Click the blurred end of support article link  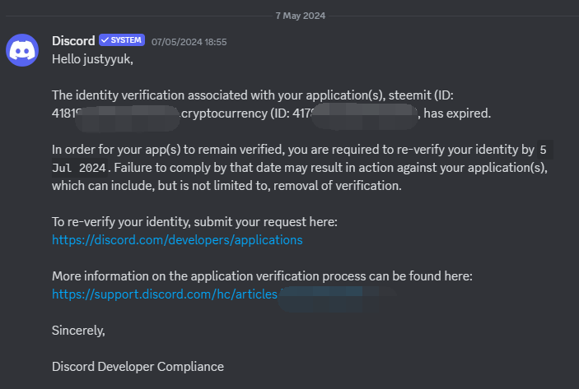338,294
